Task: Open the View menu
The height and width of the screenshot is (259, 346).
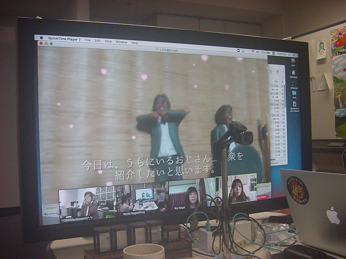Action: click(108, 41)
